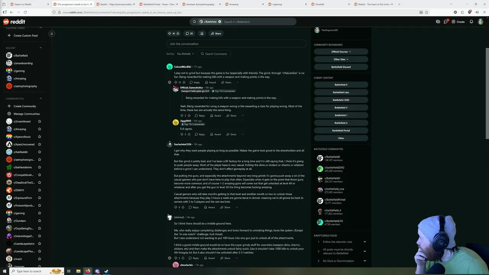Image resolution: width=489 pixels, height=275 pixels.
Task: Remove r/Battlefield filter from search bar
Action: (220, 22)
